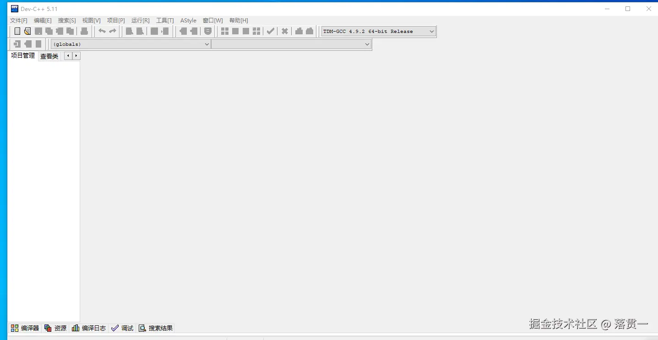Open the 搜索[S] menu
The image size is (658, 340).
67,21
